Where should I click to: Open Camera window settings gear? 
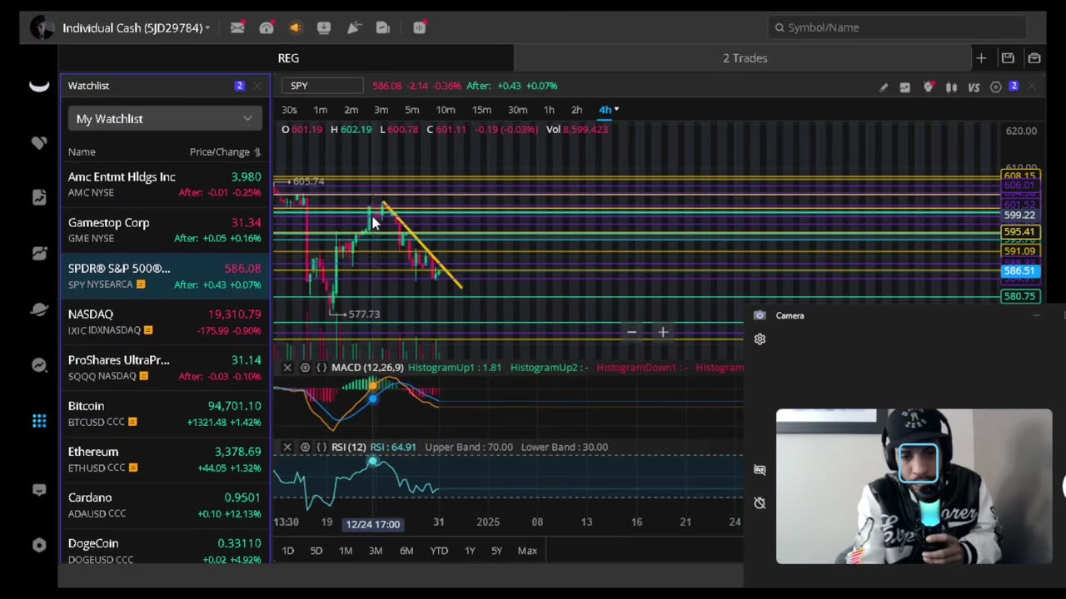tap(760, 339)
